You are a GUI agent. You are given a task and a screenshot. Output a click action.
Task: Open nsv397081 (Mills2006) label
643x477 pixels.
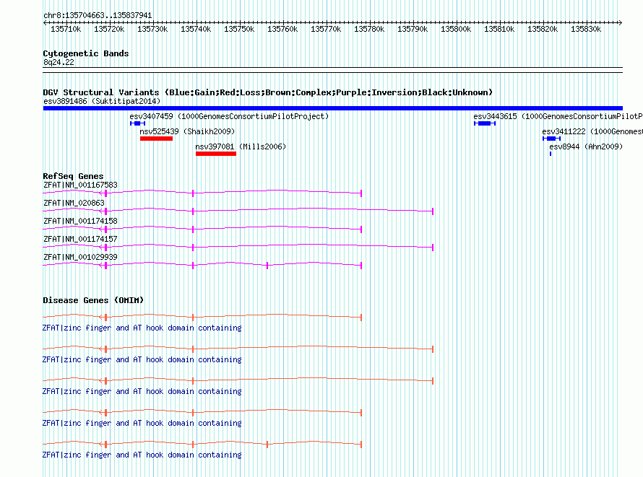[241, 146]
